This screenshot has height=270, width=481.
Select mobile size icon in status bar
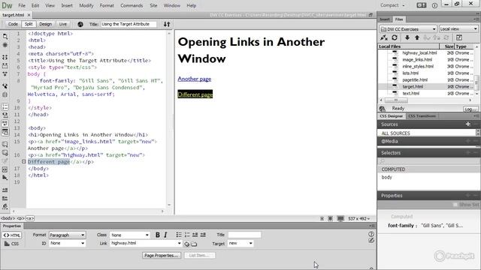click(322, 218)
